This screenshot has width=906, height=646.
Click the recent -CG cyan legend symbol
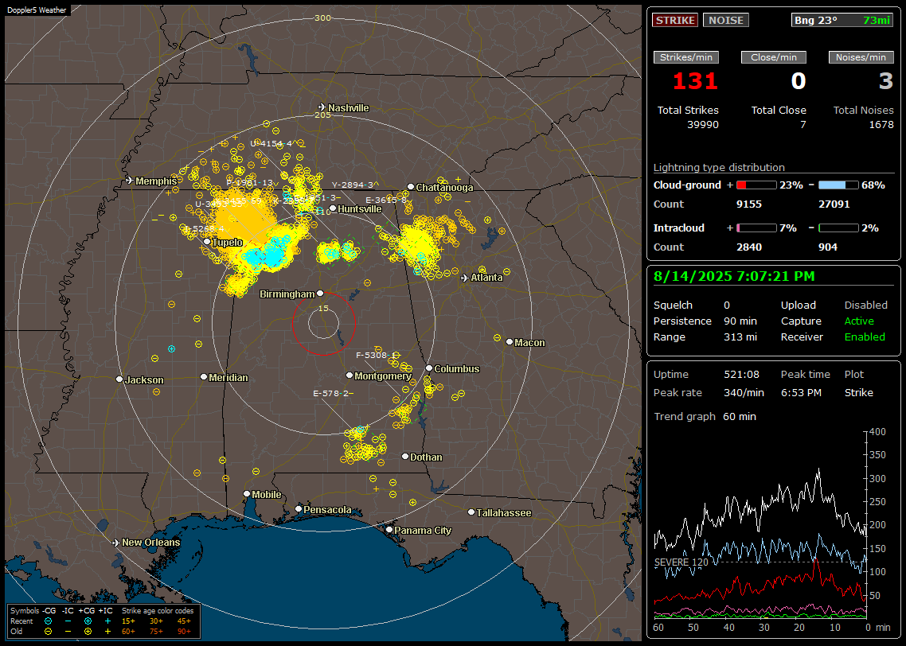48,621
